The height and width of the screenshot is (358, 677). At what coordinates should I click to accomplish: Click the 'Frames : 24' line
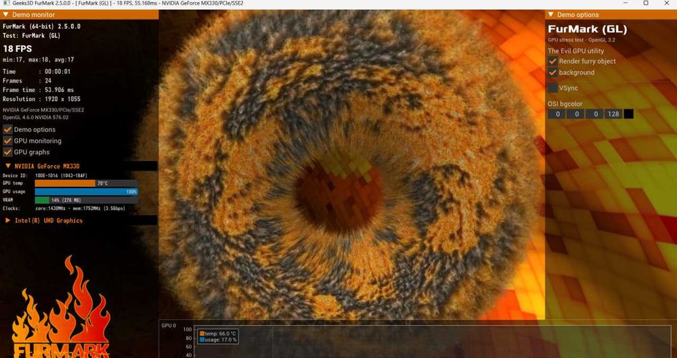27,81
